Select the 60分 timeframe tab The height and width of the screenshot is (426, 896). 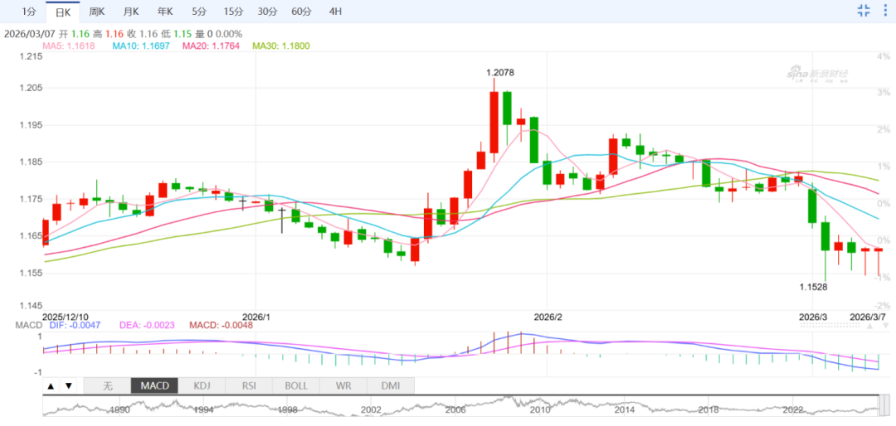[x=300, y=12]
